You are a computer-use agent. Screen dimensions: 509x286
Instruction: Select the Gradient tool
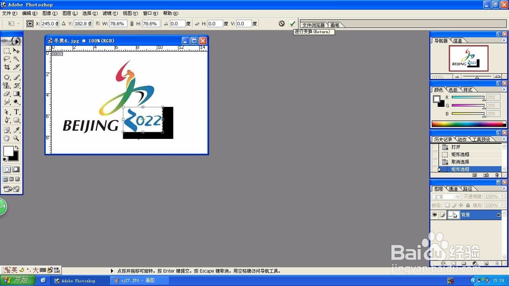click(16, 94)
